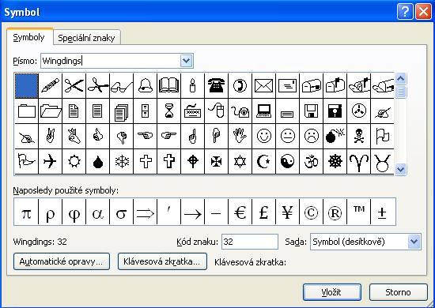This screenshot has width=435, height=308.
Task: Choose the Taurus zodiac symbol
Action: [x=382, y=161]
